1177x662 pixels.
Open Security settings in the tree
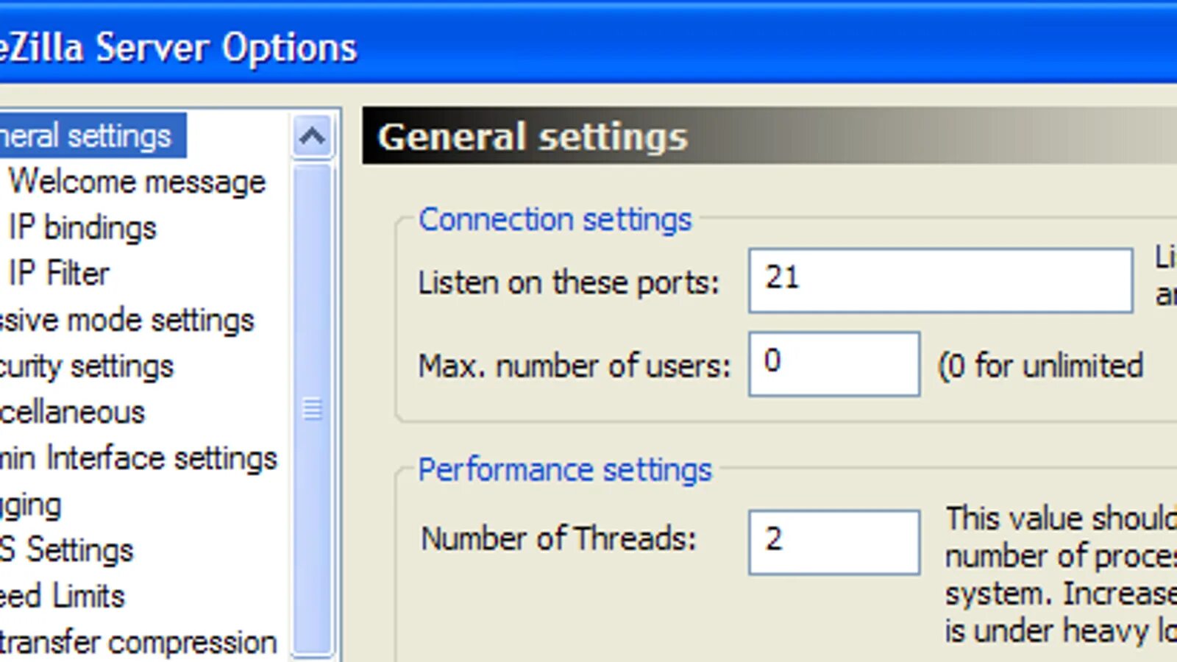pos(87,366)
